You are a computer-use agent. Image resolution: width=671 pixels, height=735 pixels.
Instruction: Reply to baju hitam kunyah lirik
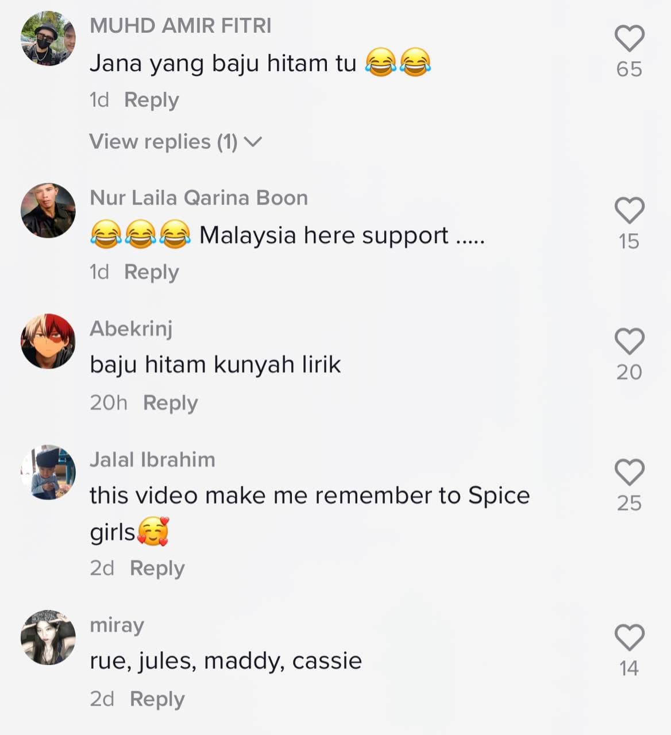pyautogui.click(x=170, y=403)
